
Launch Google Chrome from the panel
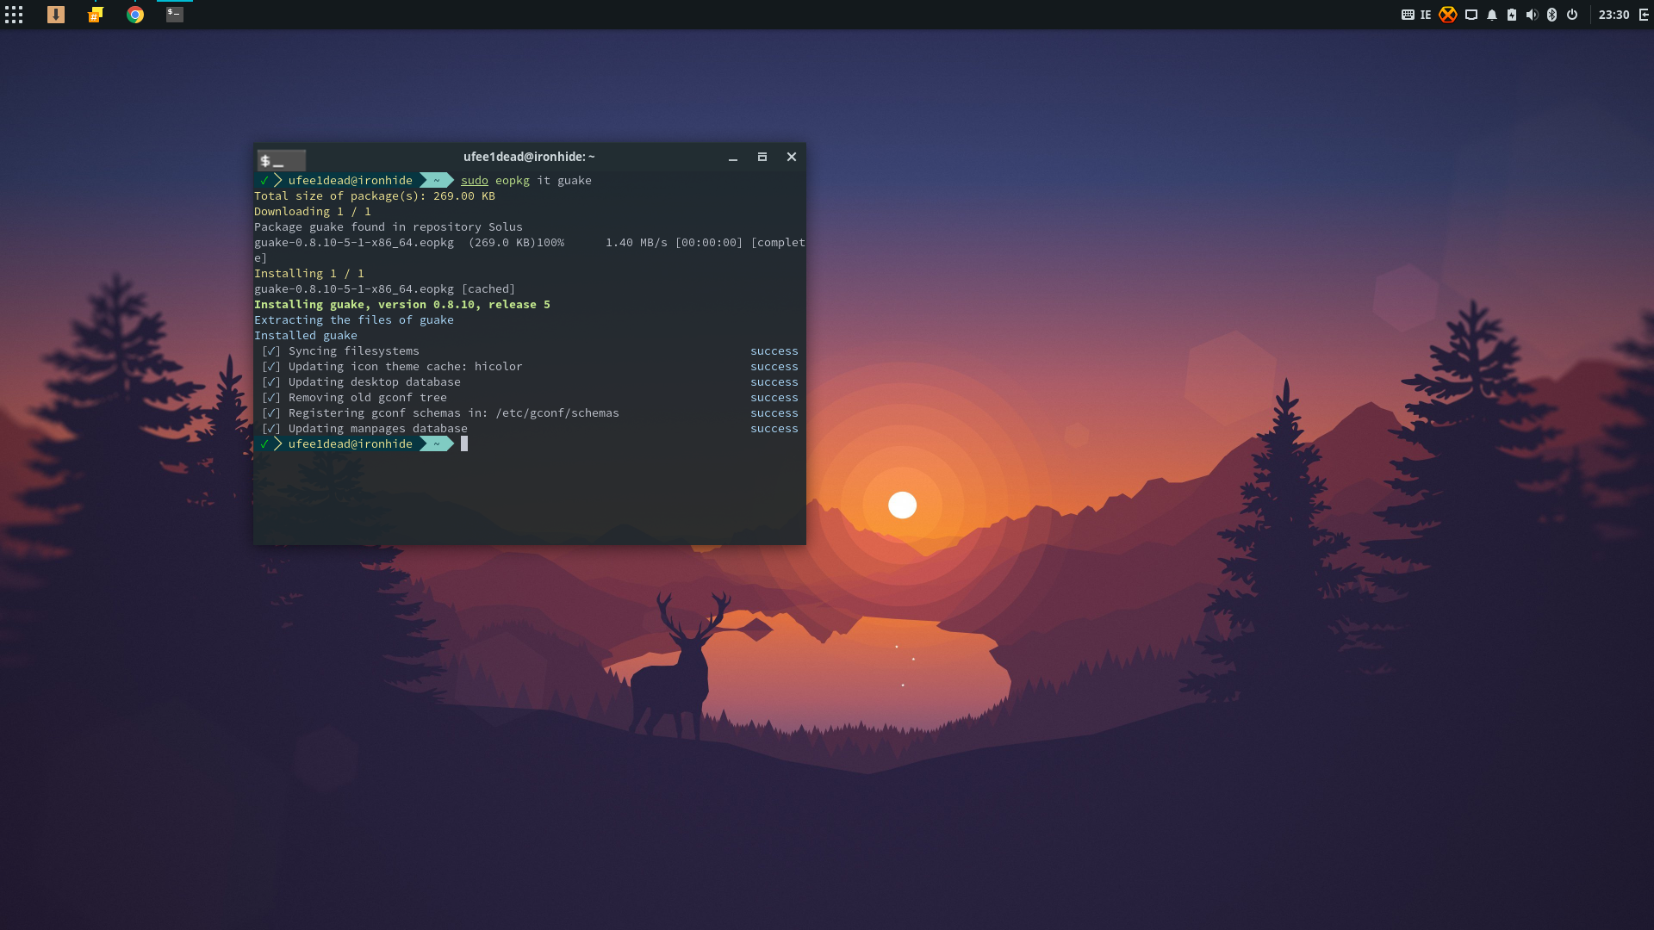(x=135, y=15)
